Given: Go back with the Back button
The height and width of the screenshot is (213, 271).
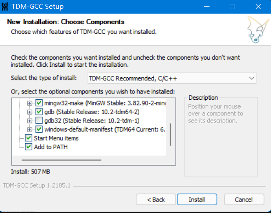Looking at the screenshot, I should point(156,199).
